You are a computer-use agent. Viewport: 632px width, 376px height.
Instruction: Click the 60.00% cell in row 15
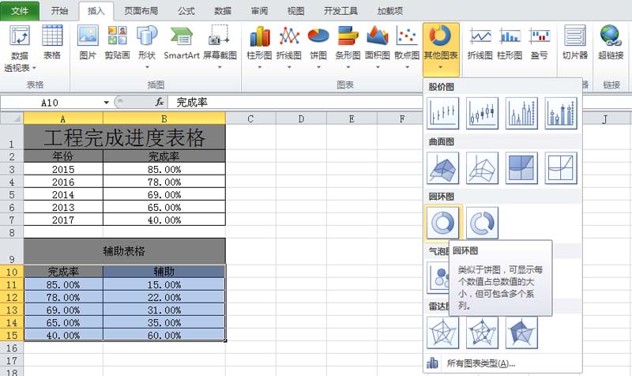(x=164, y=335)
